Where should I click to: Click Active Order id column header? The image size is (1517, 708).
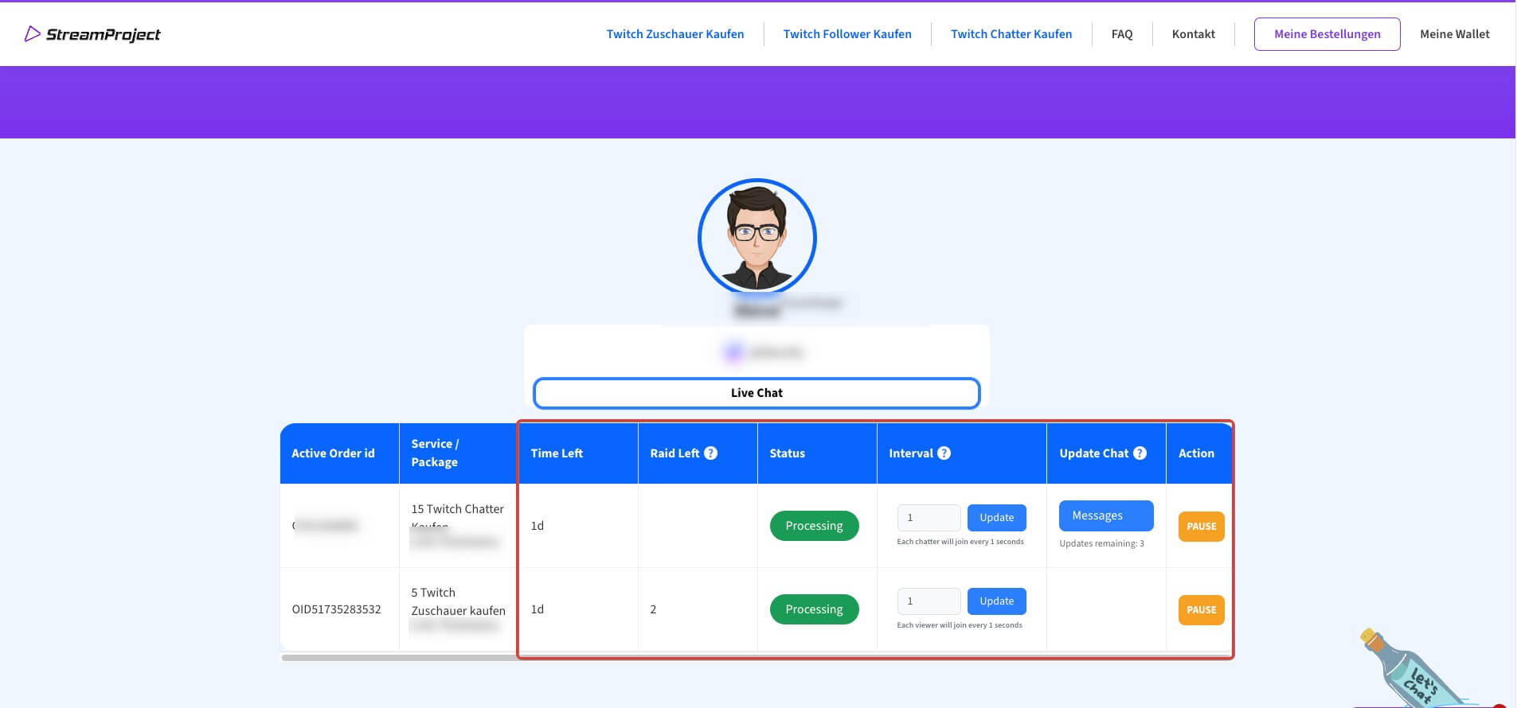click(x=333, y=453)
